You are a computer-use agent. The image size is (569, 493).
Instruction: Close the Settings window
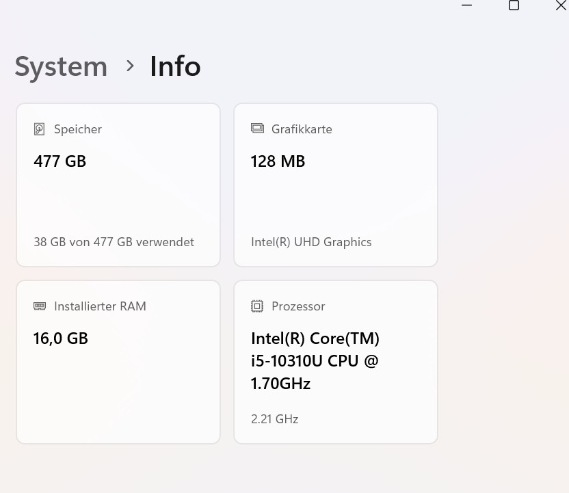(x=561, y=5)
